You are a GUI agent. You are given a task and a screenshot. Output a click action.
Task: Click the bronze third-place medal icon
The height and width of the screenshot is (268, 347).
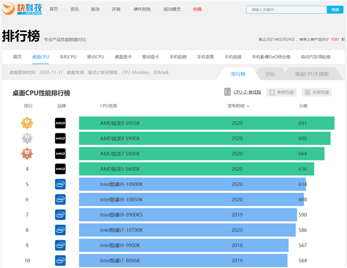pyautogui.click(x=27, y=154)
